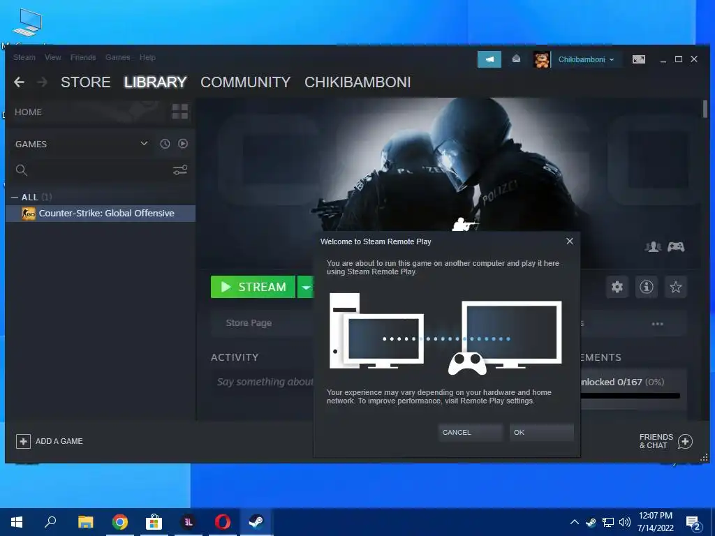Open the green dropdown next to STREAM
The height and width of the screenshot is (536, 715).
[306, 287]
